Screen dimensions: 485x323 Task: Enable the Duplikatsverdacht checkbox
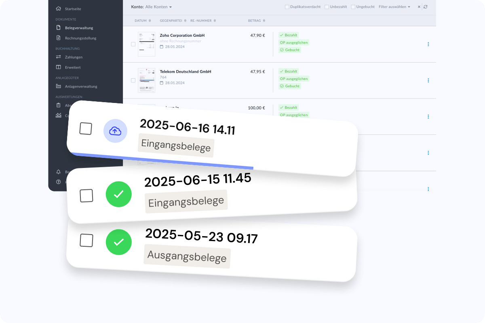[287, 7]
